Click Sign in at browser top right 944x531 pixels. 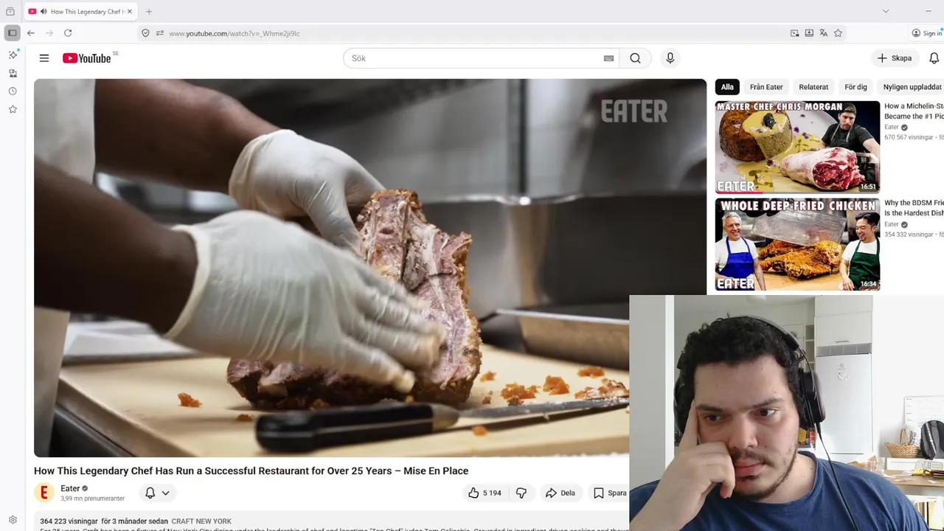(927, 33)
